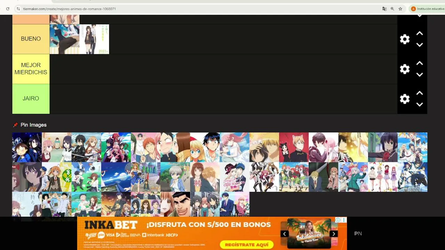Select image with yellow-green circle and orange-haired girl

pos(57,177)
